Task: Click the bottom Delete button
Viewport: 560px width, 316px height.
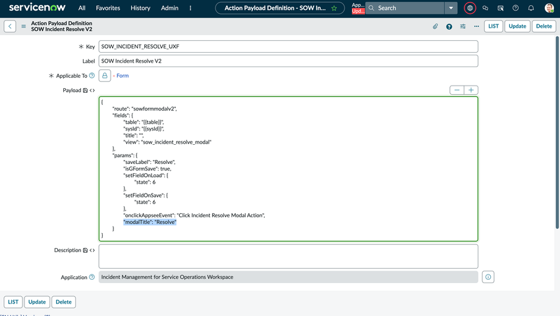Action: click(x=63, y=302)
